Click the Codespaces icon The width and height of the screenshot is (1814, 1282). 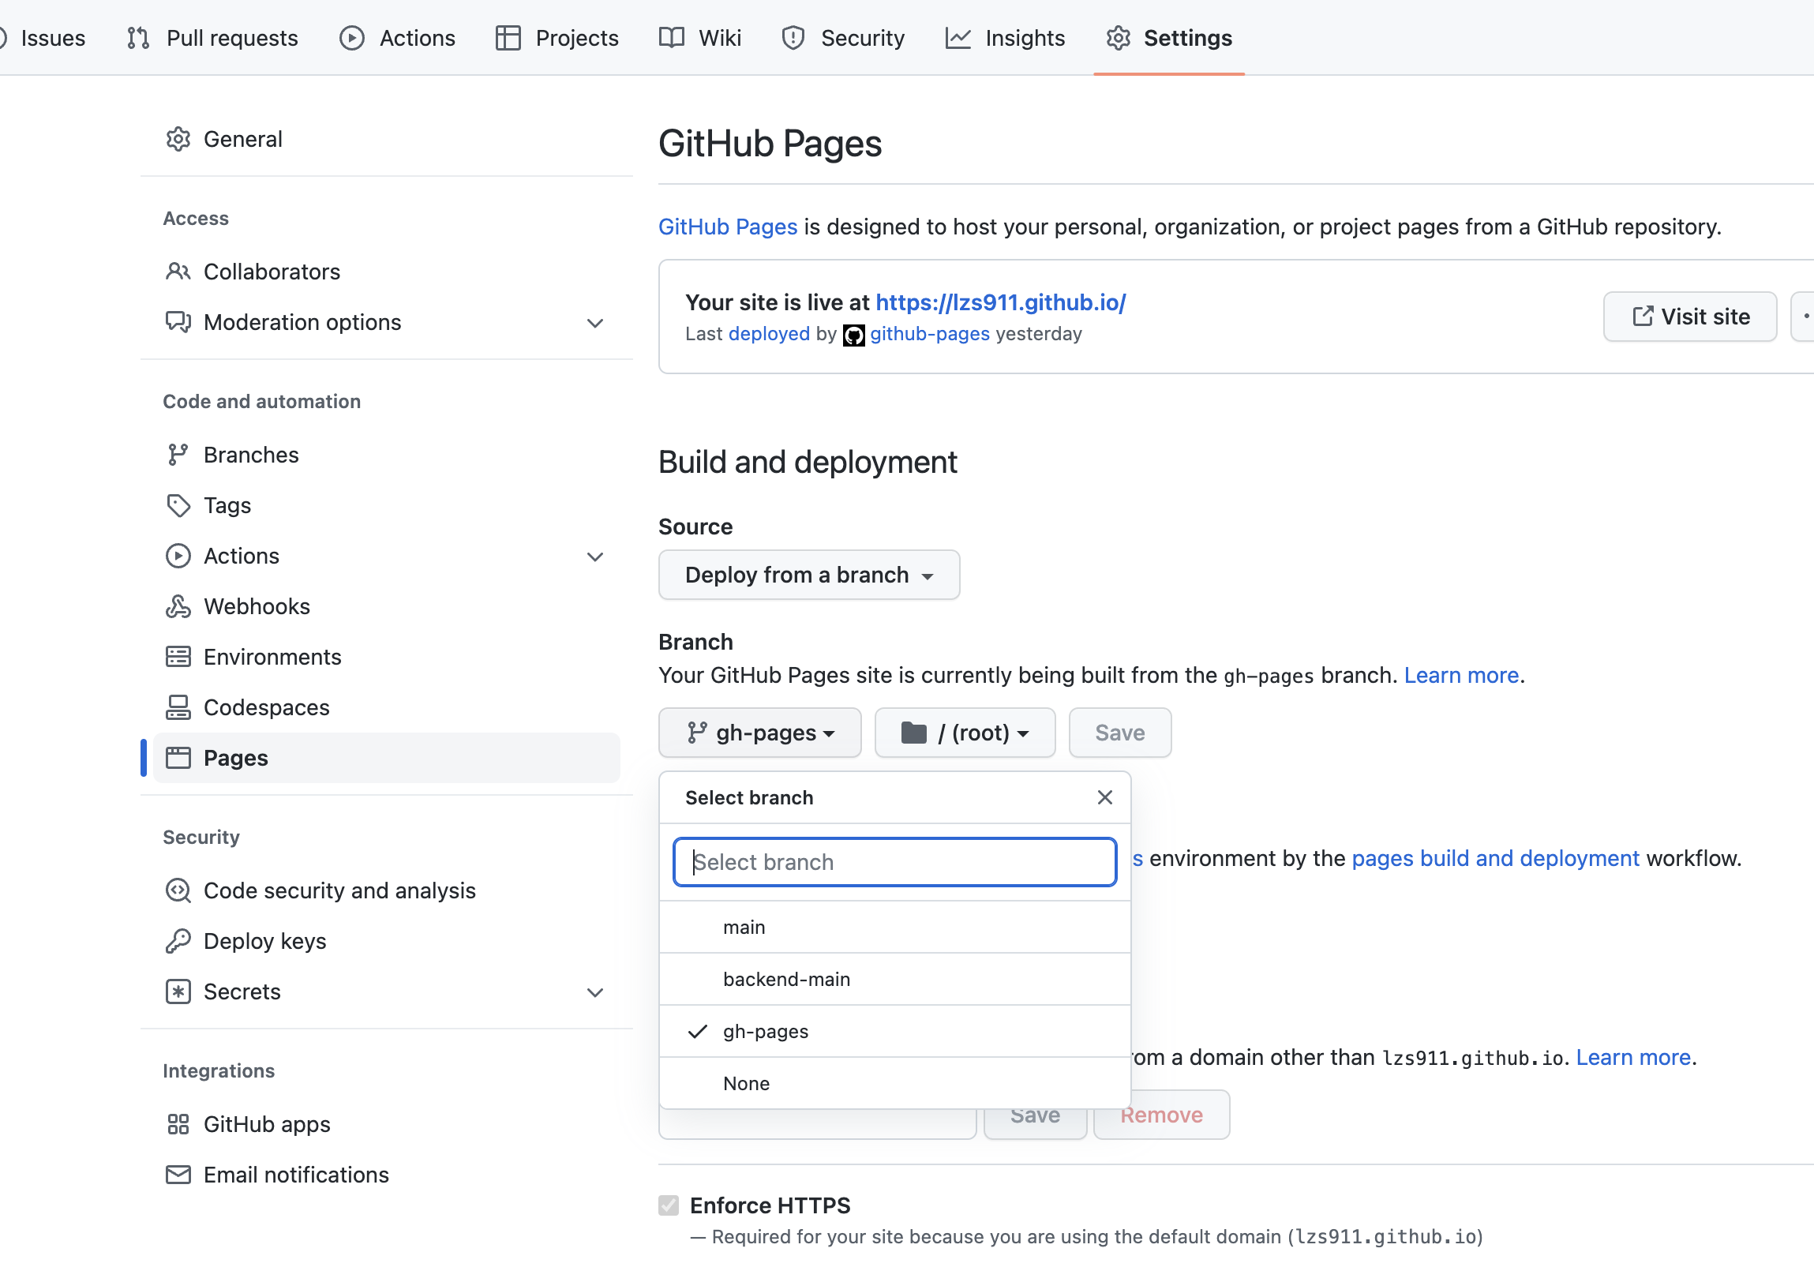pyautogui.click(x=178, y=708)
